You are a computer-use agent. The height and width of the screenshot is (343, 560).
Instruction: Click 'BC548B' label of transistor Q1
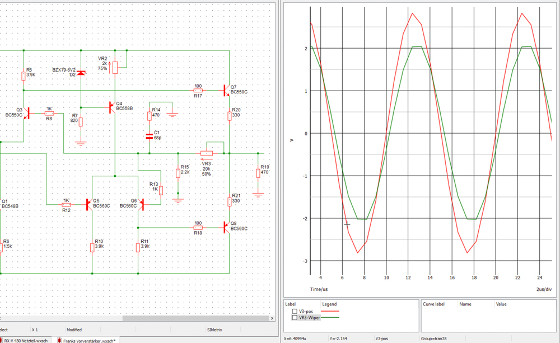pos(10,206)
